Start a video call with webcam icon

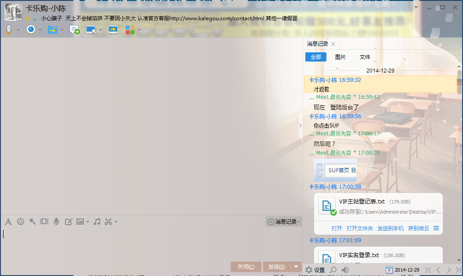click(x=31, y=29)
